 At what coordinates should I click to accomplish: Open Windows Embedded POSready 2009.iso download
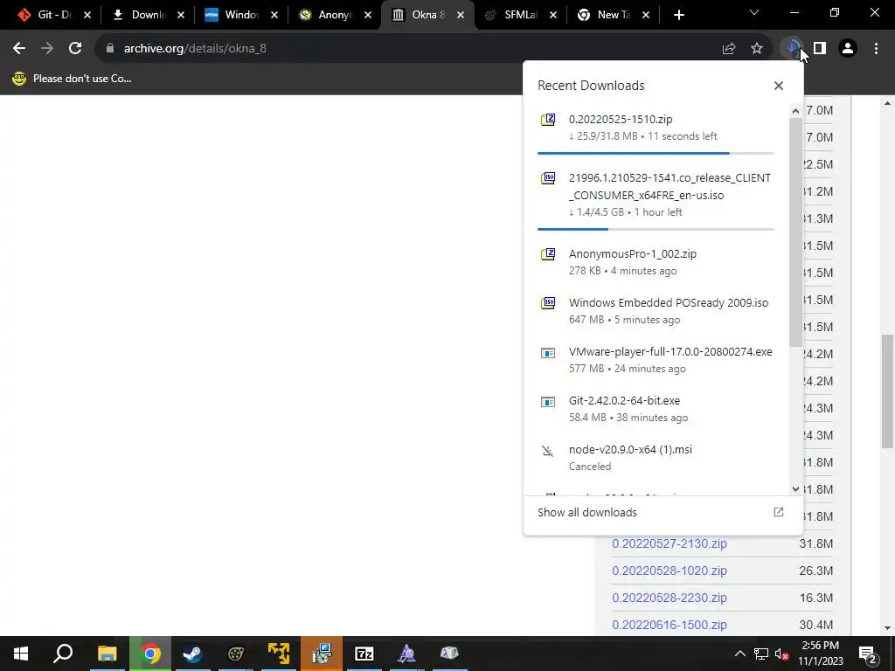point(669,303)
